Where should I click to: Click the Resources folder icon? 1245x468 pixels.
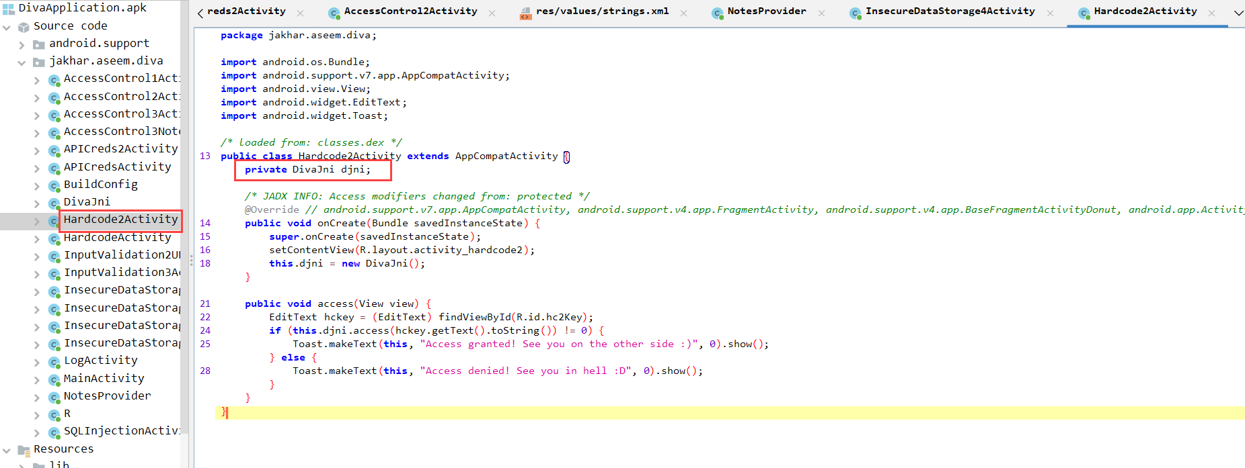coord(24,450)
